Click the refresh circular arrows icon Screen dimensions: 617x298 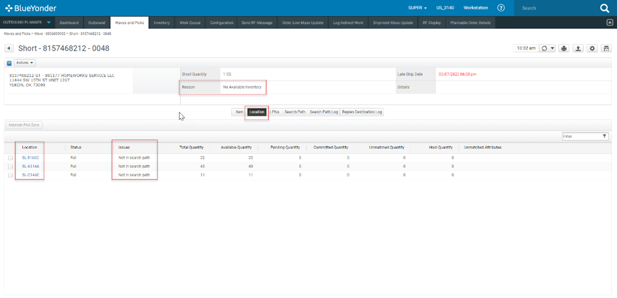544,48
